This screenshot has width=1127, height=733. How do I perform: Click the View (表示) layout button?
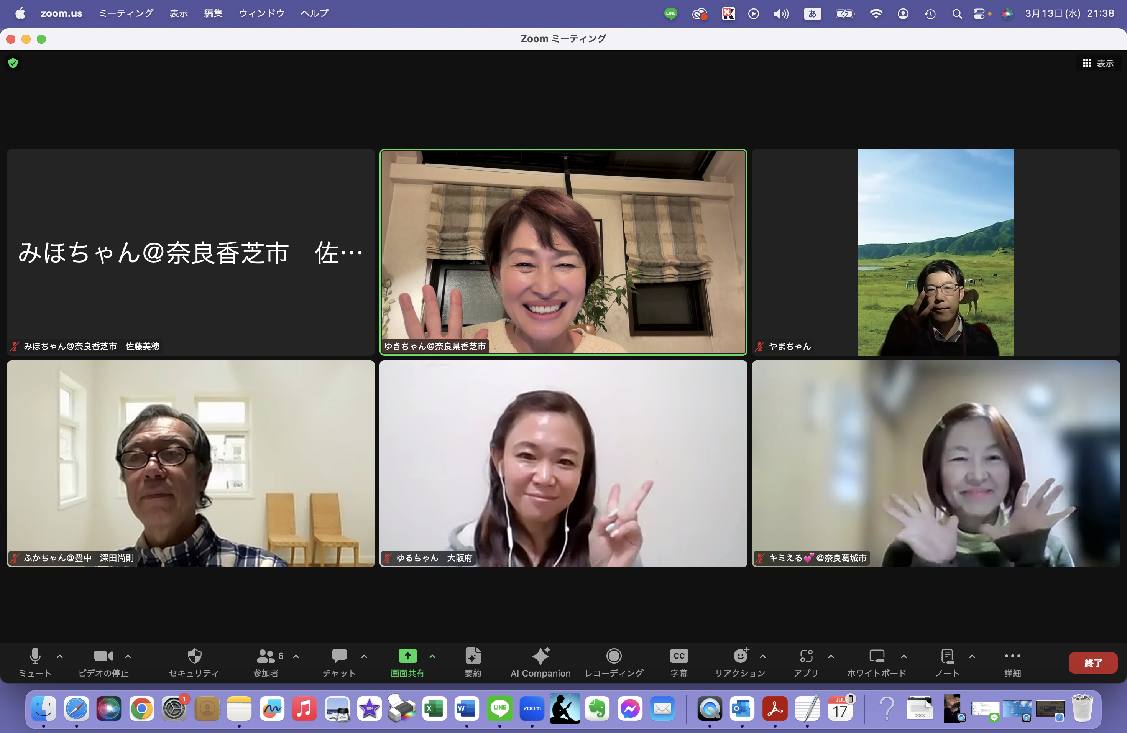pyautogui.click(x=1098, y=63)
